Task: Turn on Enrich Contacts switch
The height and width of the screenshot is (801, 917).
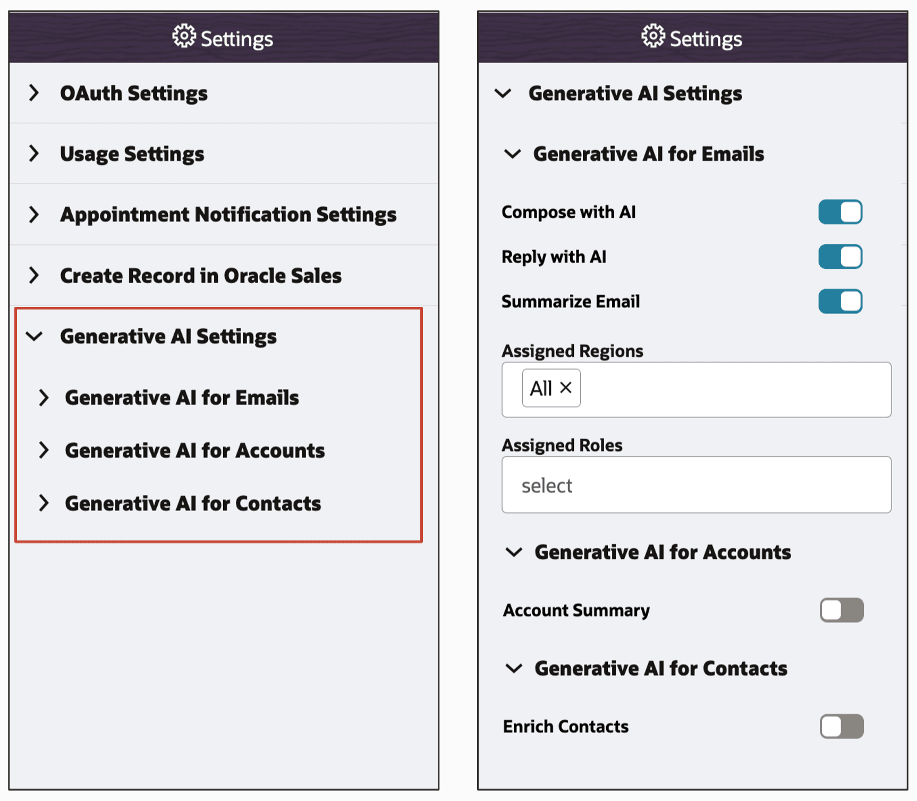Action: click(841, 726)
